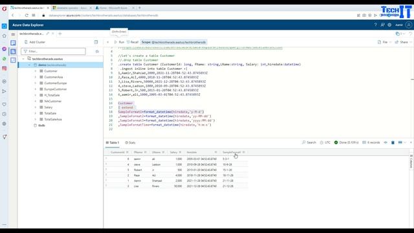The image size is (414, 233).
Task: Collapse the demo database node
Action: 29,65
